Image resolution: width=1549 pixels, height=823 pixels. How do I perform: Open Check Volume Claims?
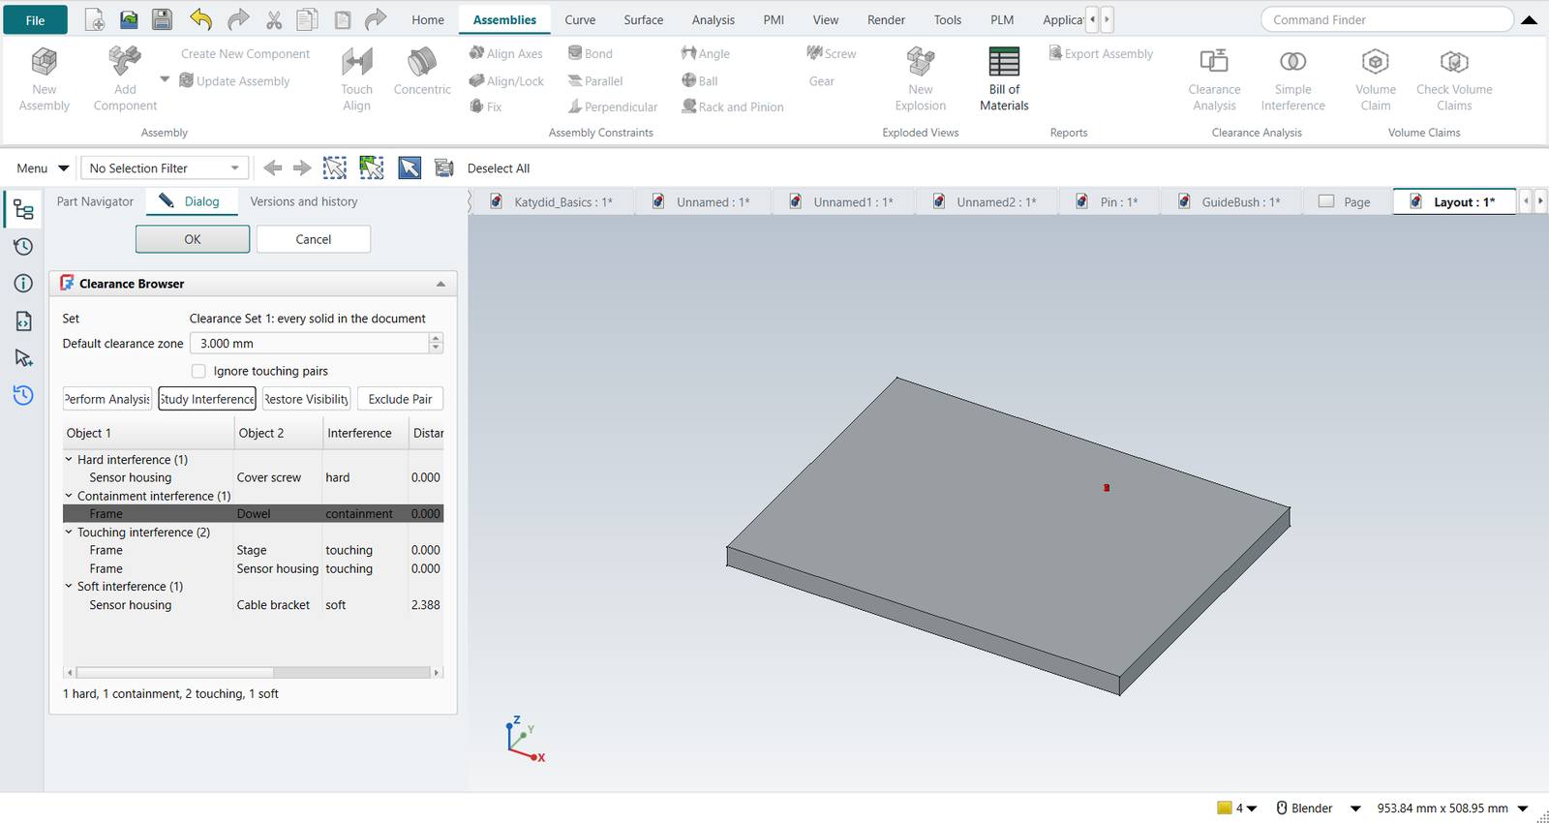1454,79
